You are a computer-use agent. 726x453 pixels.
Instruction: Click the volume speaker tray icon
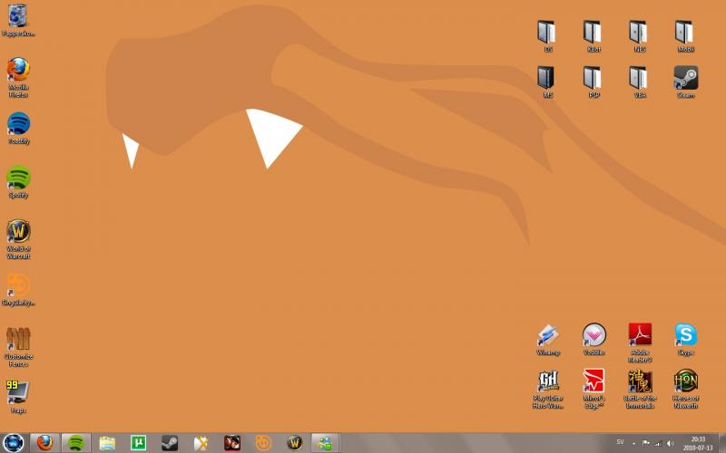click(672, 443)
